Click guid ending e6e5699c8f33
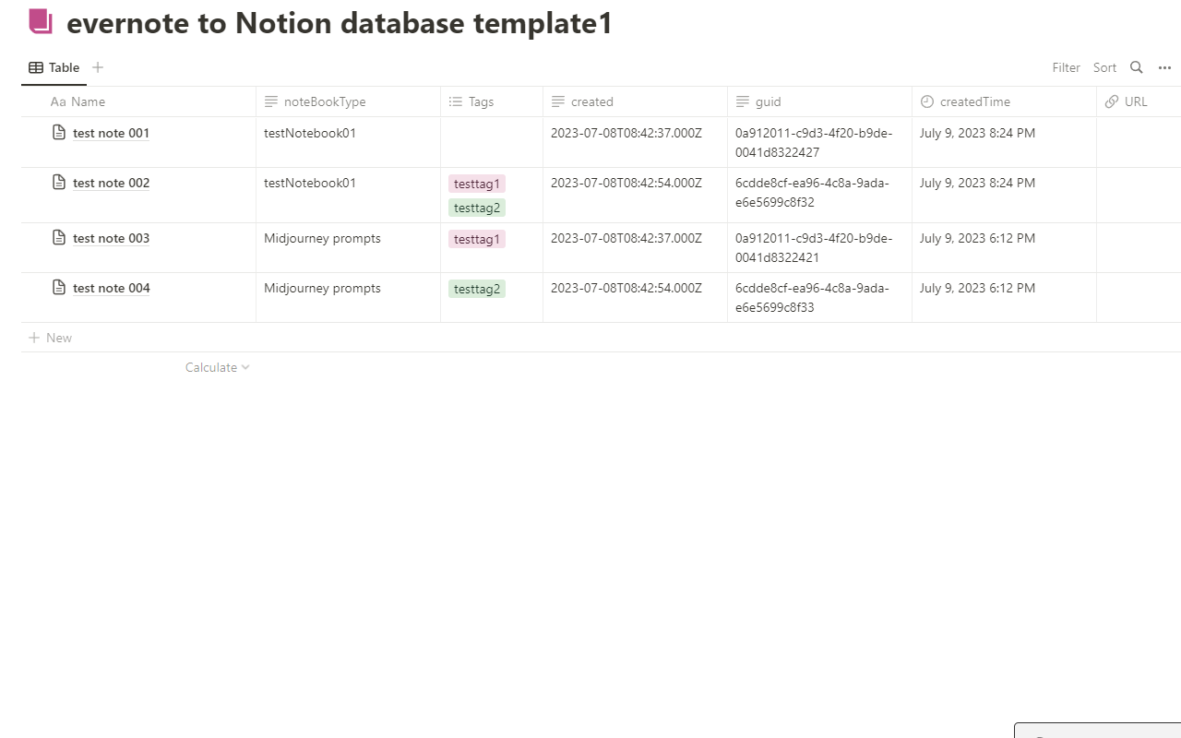Screen dimensions: 1181x738 pyautogui.click(x=812, y=297)
